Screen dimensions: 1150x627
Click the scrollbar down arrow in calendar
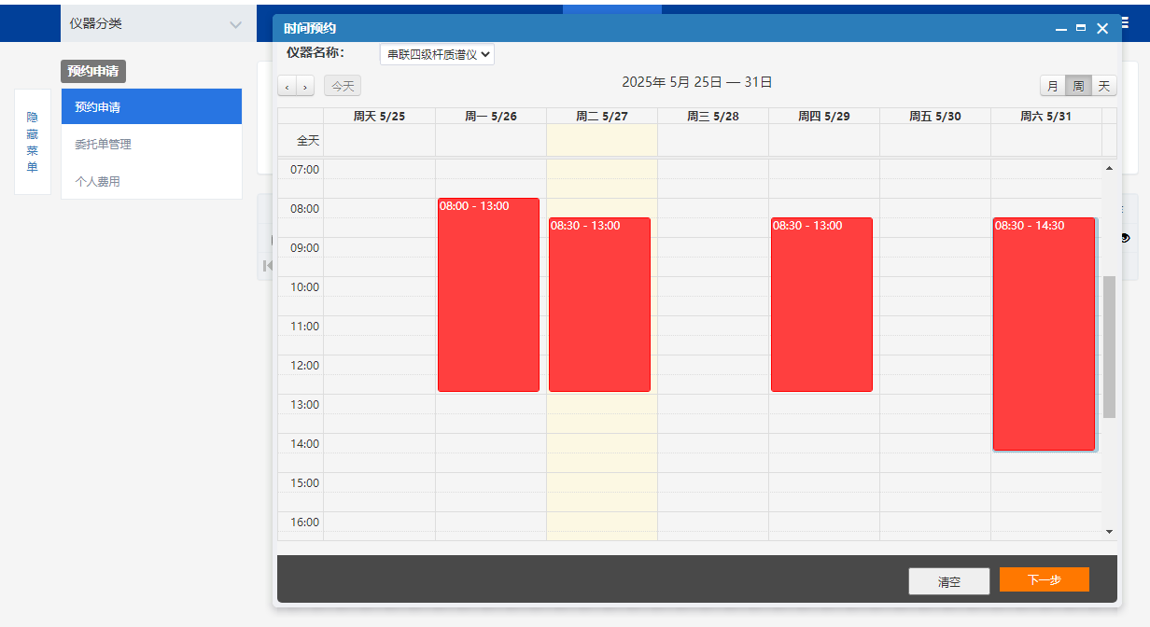(1109, 531)
